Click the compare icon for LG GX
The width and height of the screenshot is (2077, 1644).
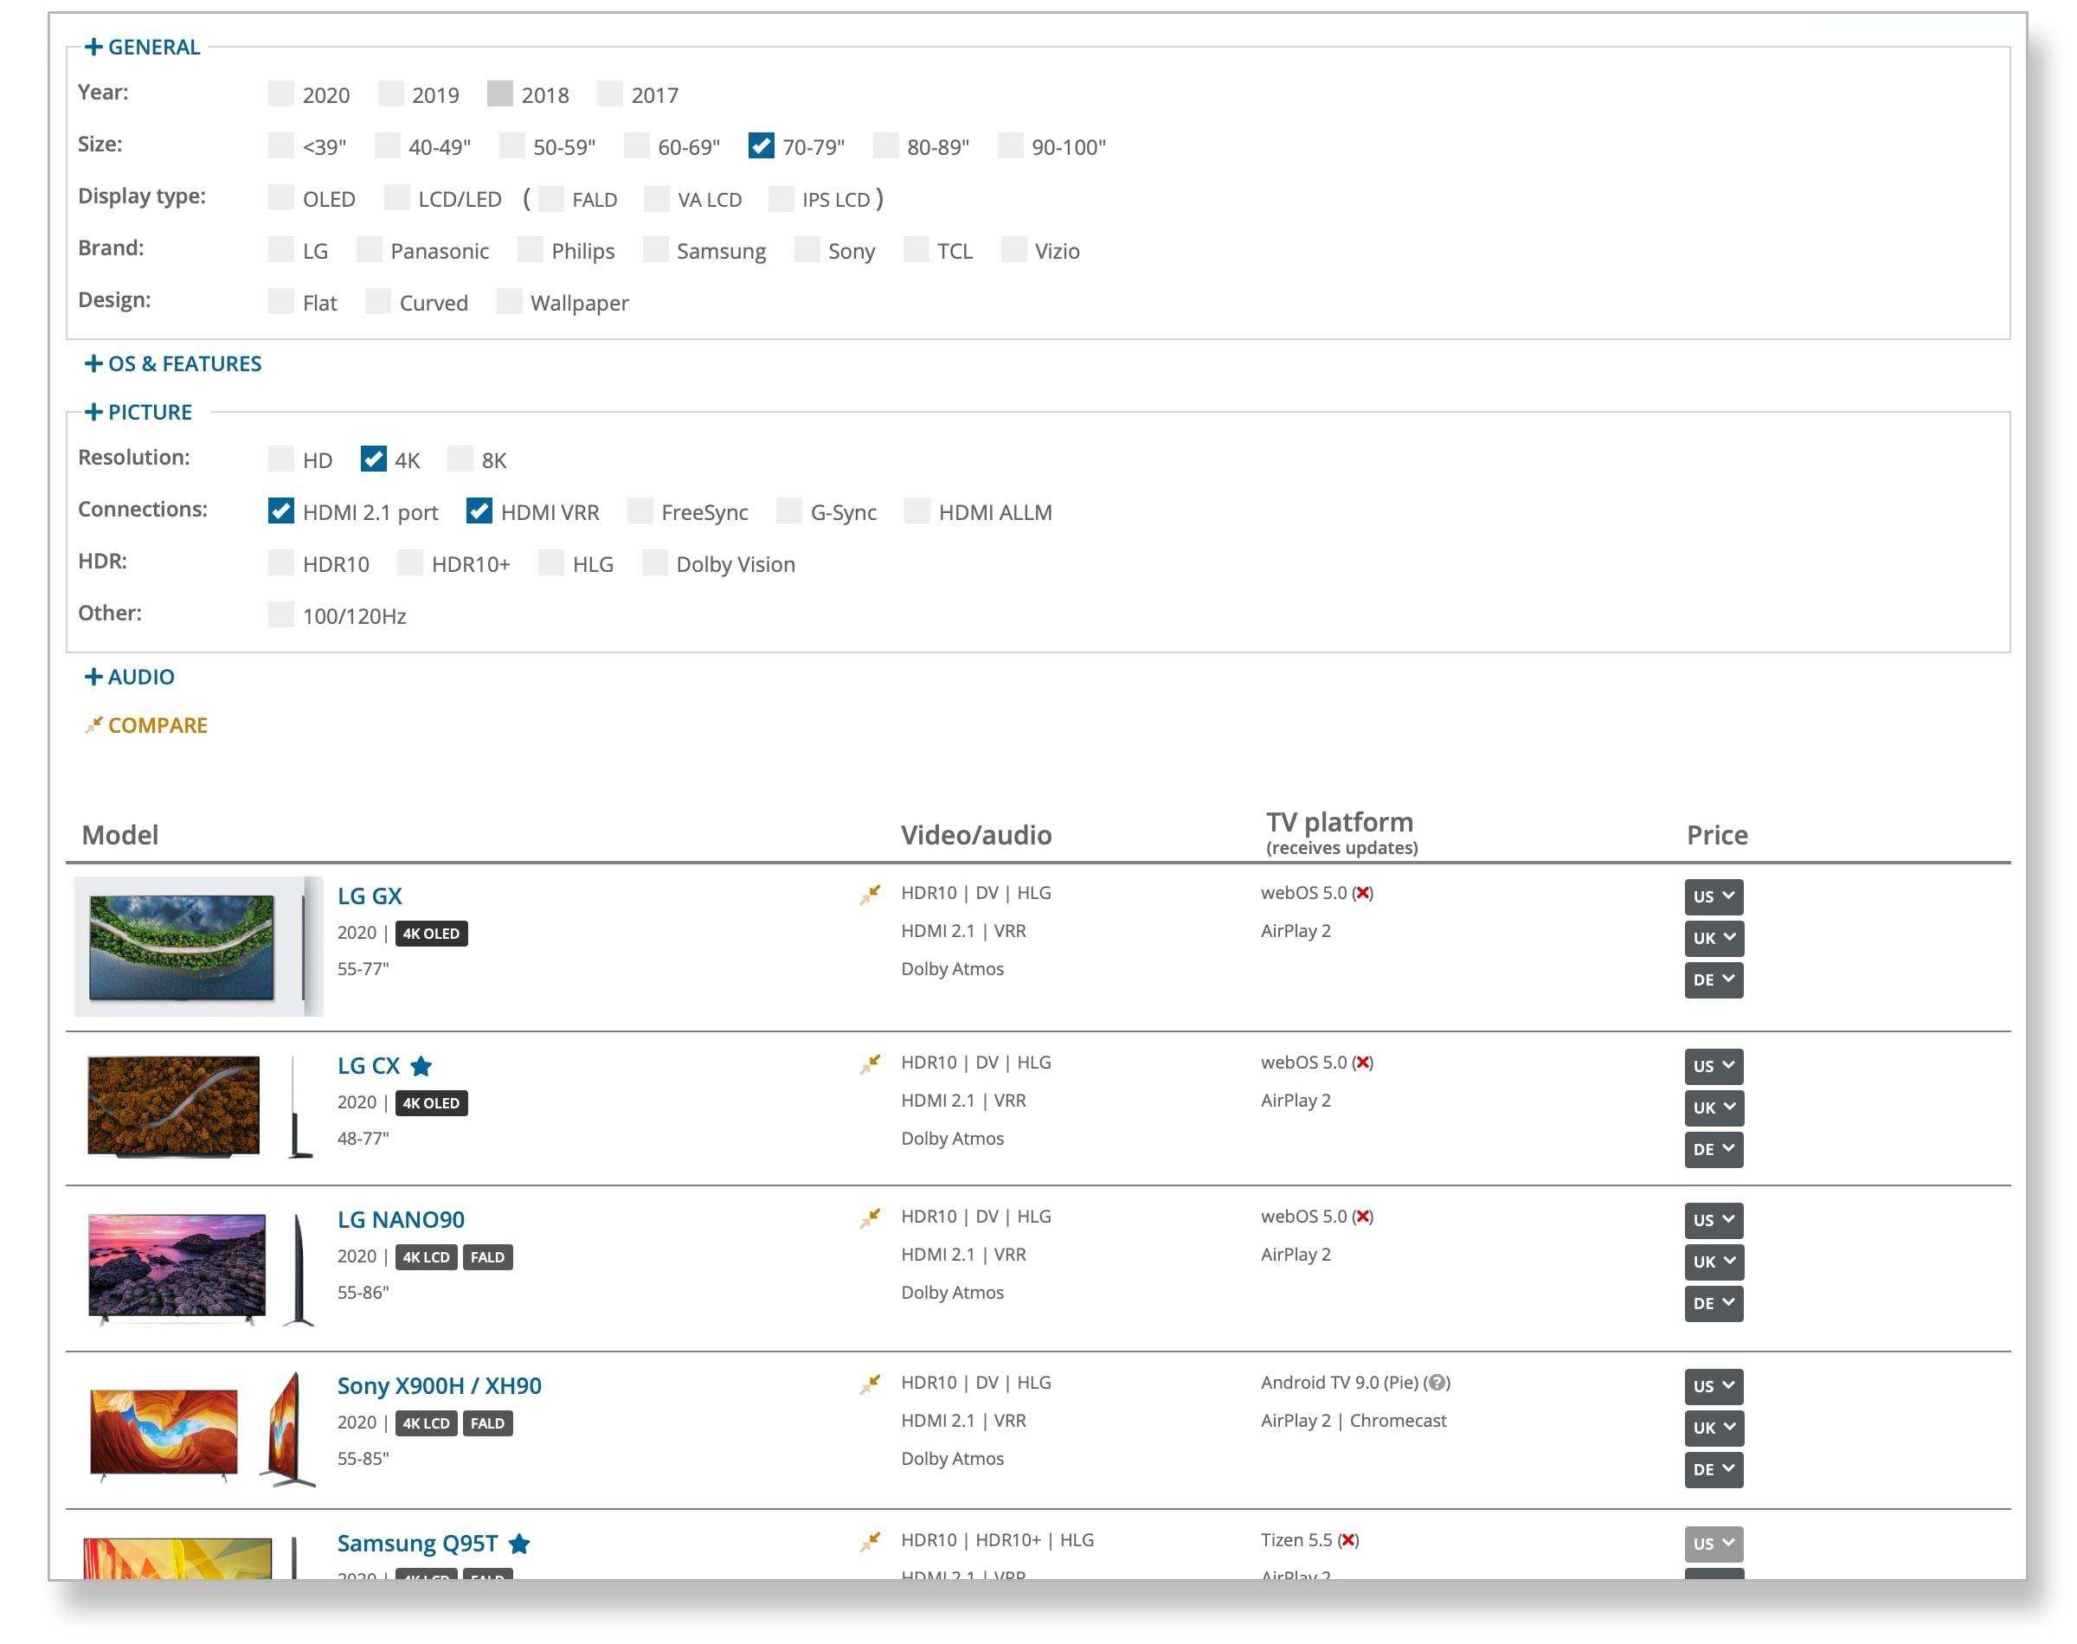point(869,894)
